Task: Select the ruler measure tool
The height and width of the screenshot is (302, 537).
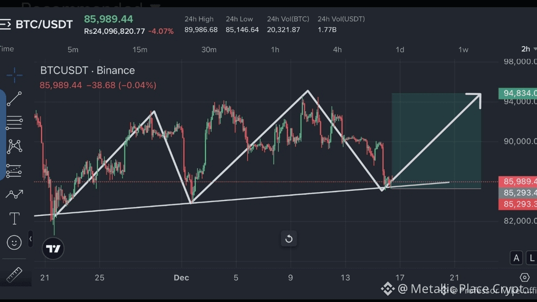Action: pos(14,275)
